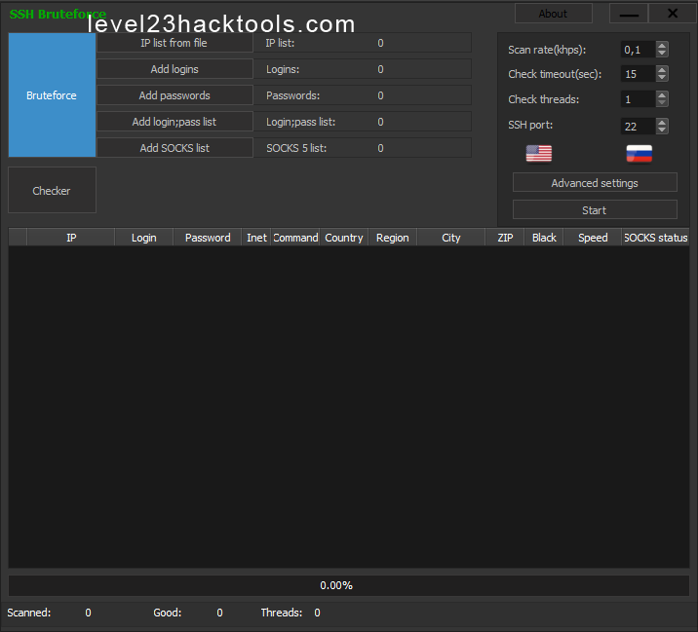This screenshot has width=698, height=632.
Task: Decrease Check threads with the down arrow
Action: [662, 103]
